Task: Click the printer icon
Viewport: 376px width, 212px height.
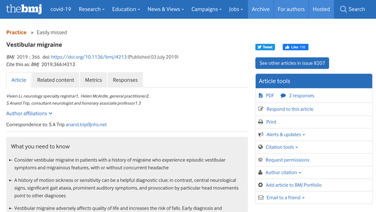Action: pos(261,122)
